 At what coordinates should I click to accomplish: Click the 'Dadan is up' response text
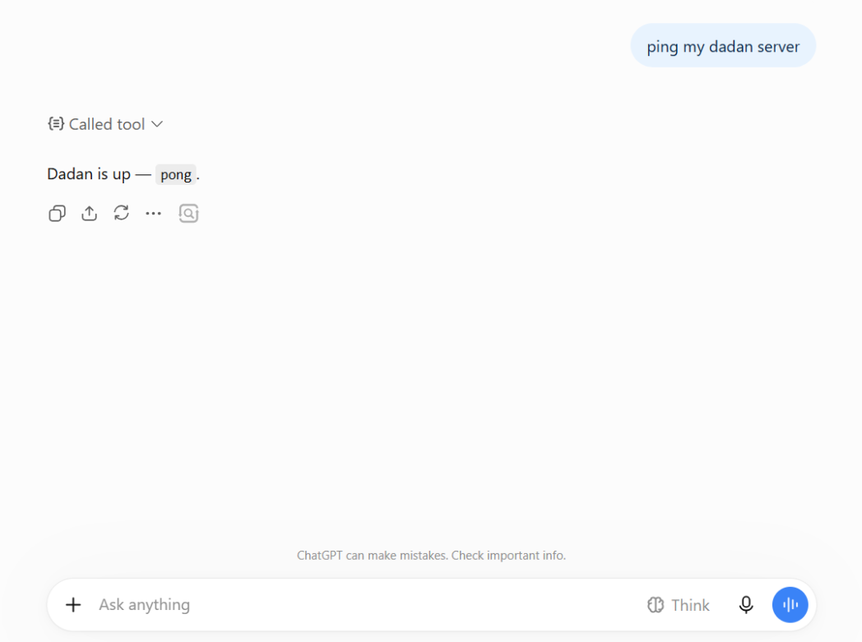click(x=89, y=174)
